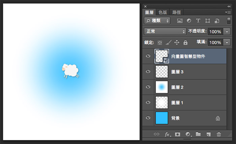Open the 種類 filter type dropdown

[157, 21]
